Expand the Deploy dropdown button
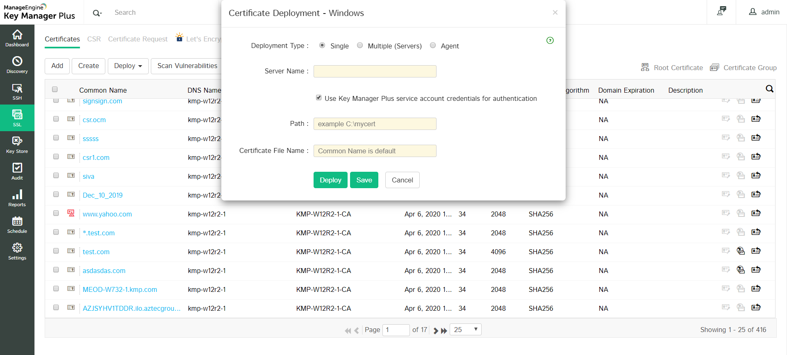 point(128,66)
